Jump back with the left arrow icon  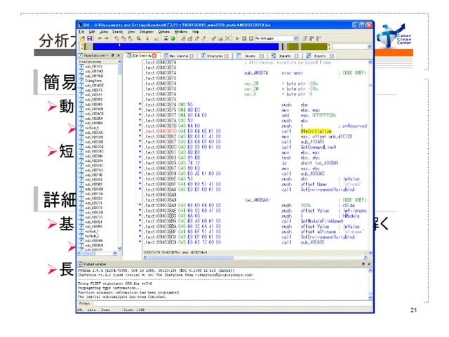click(x=100, y=39)
